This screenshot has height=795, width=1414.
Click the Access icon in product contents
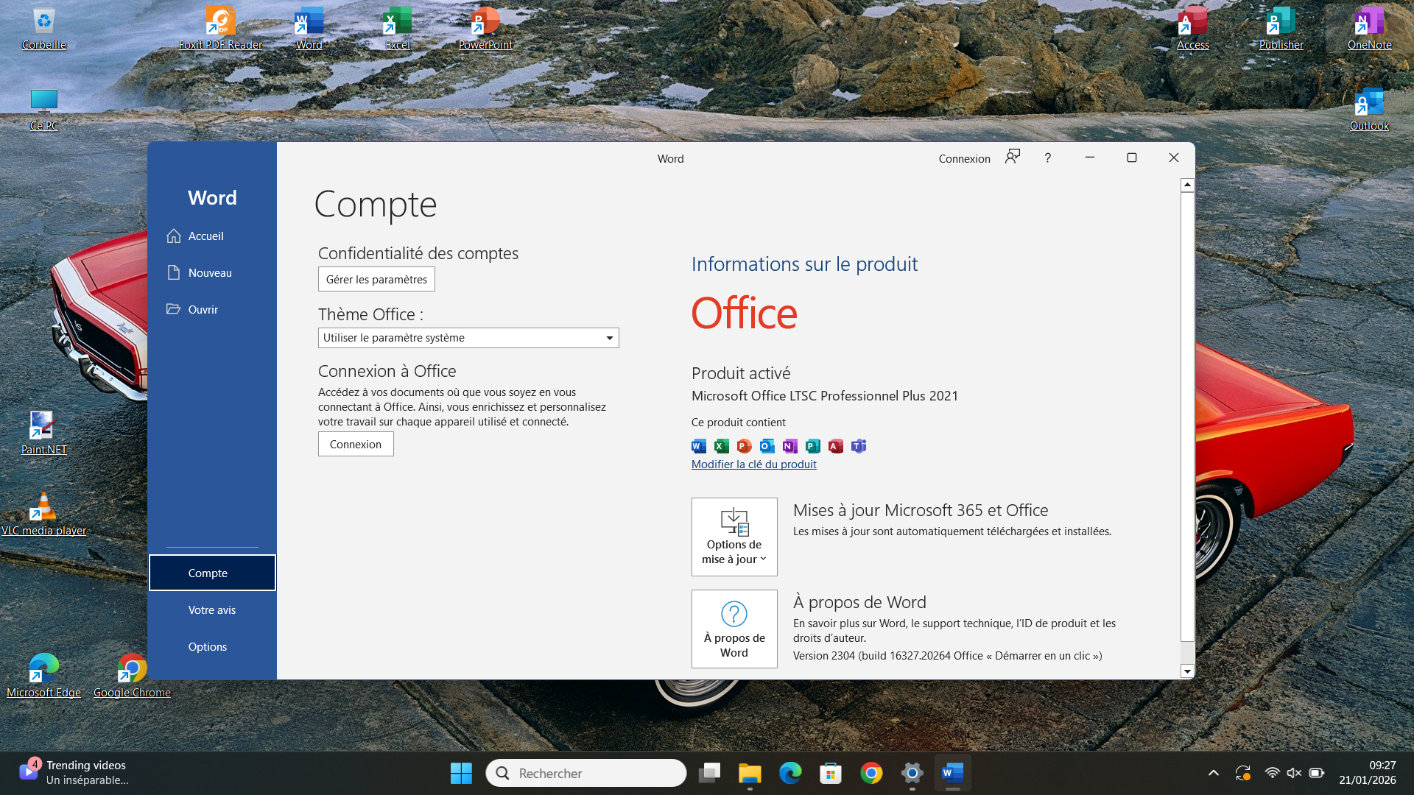pyautogui.click(x=836, y=446)
